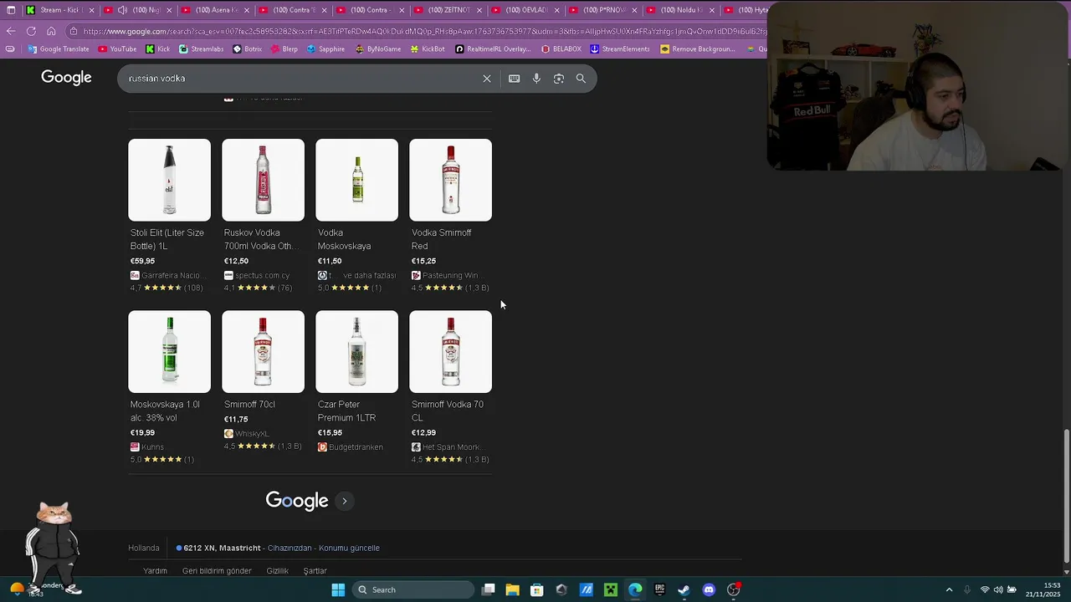Screen dimensions: 1071x602
Task: Open the on-screen keyboard input tool
Action: 515,79
